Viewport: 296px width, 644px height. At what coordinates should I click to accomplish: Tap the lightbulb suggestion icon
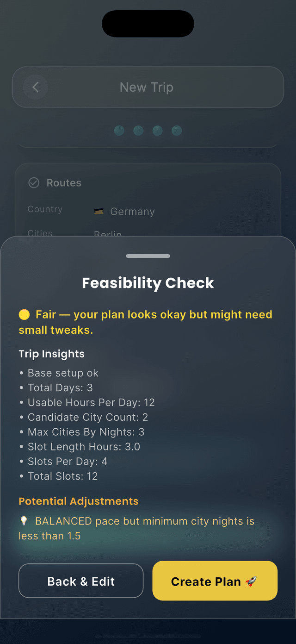[x=24, y=521]
